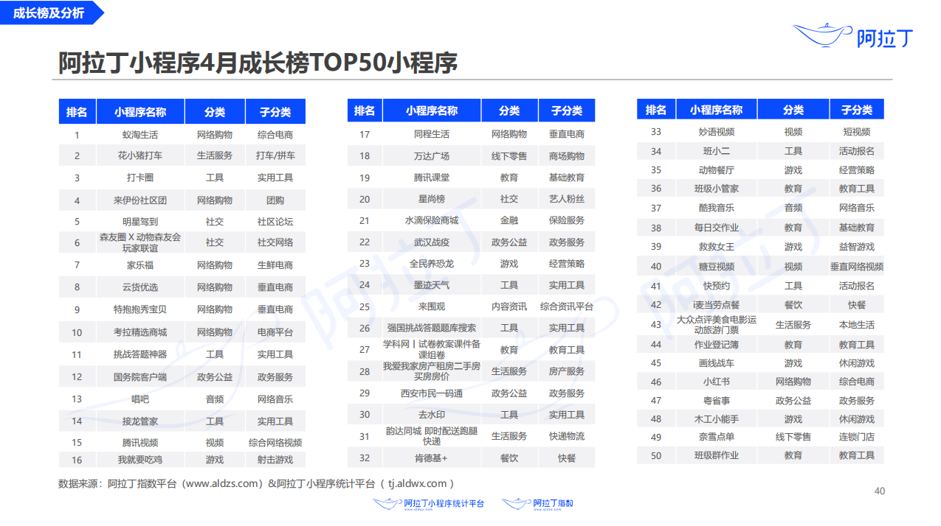Select 挑战答题神器 row name
Viewport: 941px width, 526px height.
[140, 354]
